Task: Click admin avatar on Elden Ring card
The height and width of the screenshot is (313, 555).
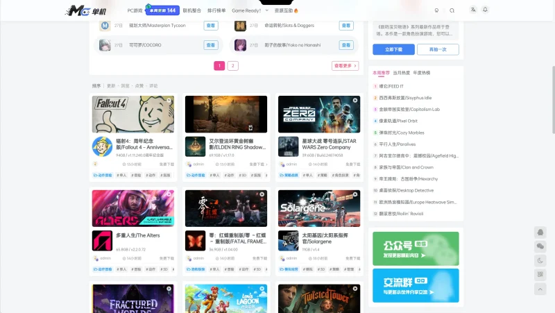Action: (x=189, y=164)
